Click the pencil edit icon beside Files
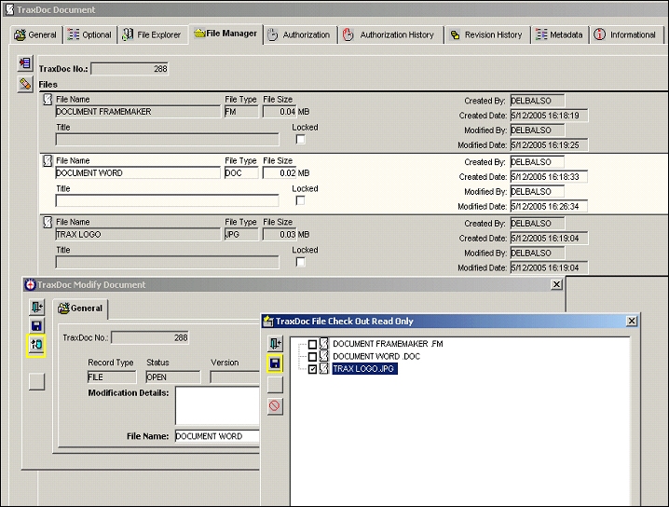This screenshot has width=669, height=507. [x=25, y=84]
